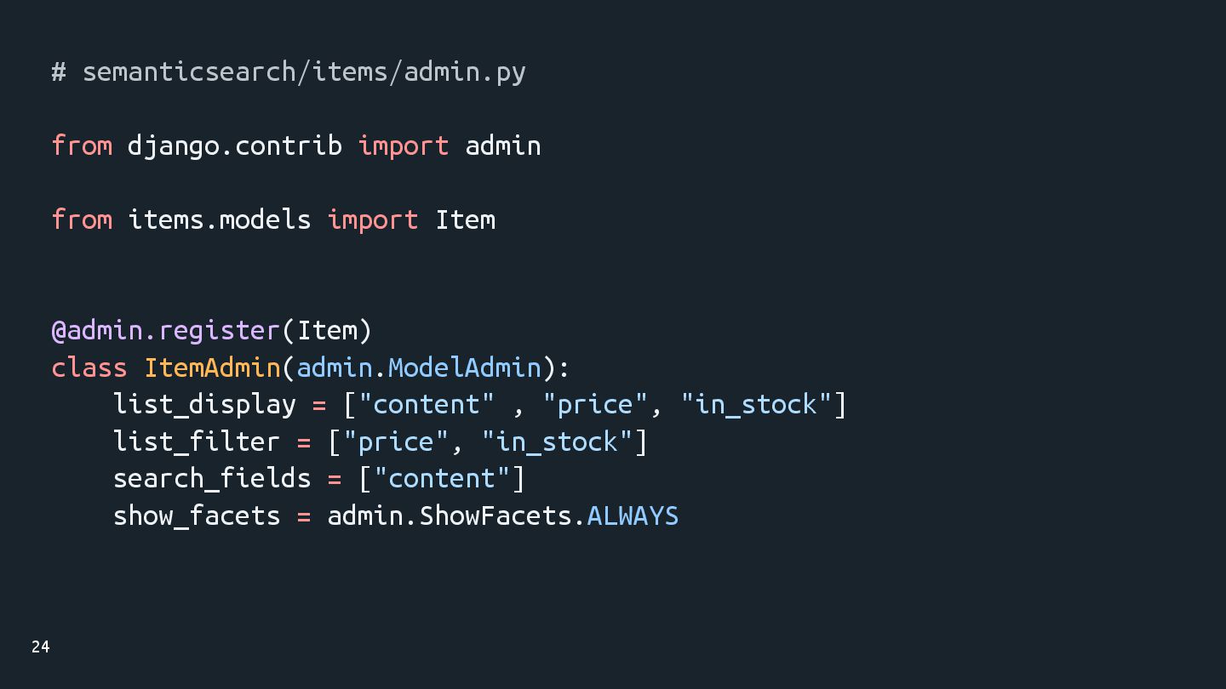Image resolution: width=1226 pixels, height=689 pixels.
Task: Click the slide number 24
Action: point(41,647)
